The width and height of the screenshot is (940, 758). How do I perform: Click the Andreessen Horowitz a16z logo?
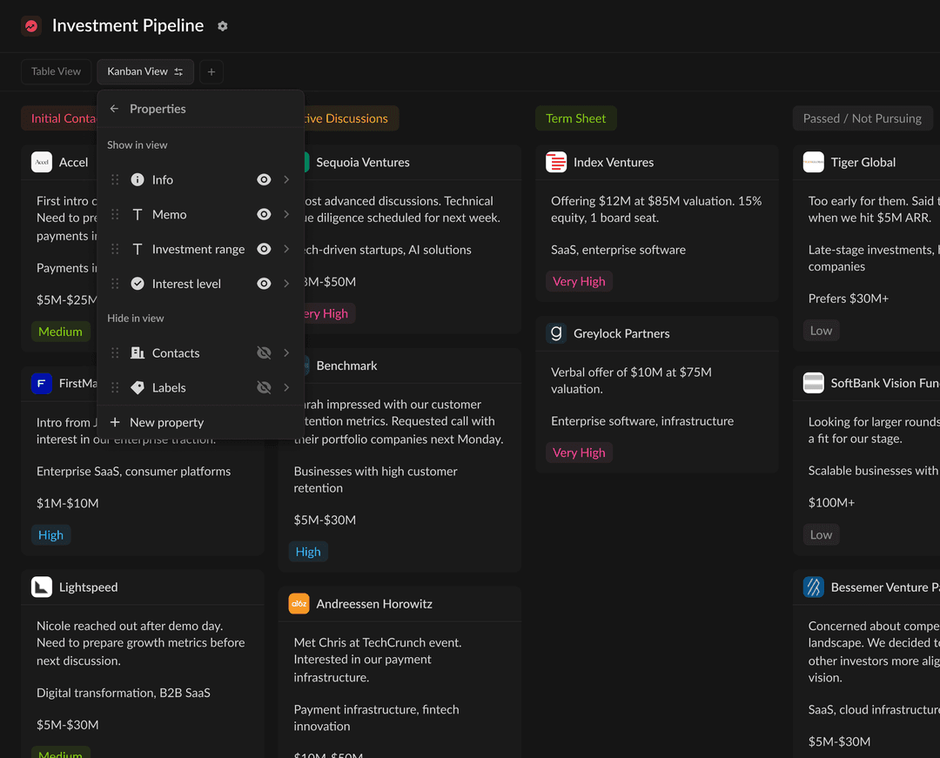(x=299, y=604)
